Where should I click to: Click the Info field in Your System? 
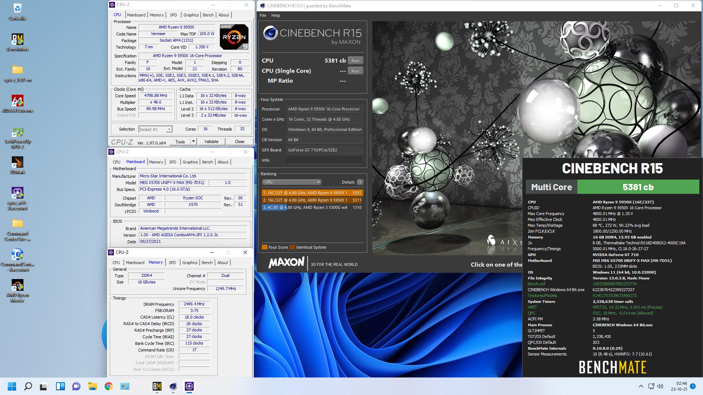324,160
